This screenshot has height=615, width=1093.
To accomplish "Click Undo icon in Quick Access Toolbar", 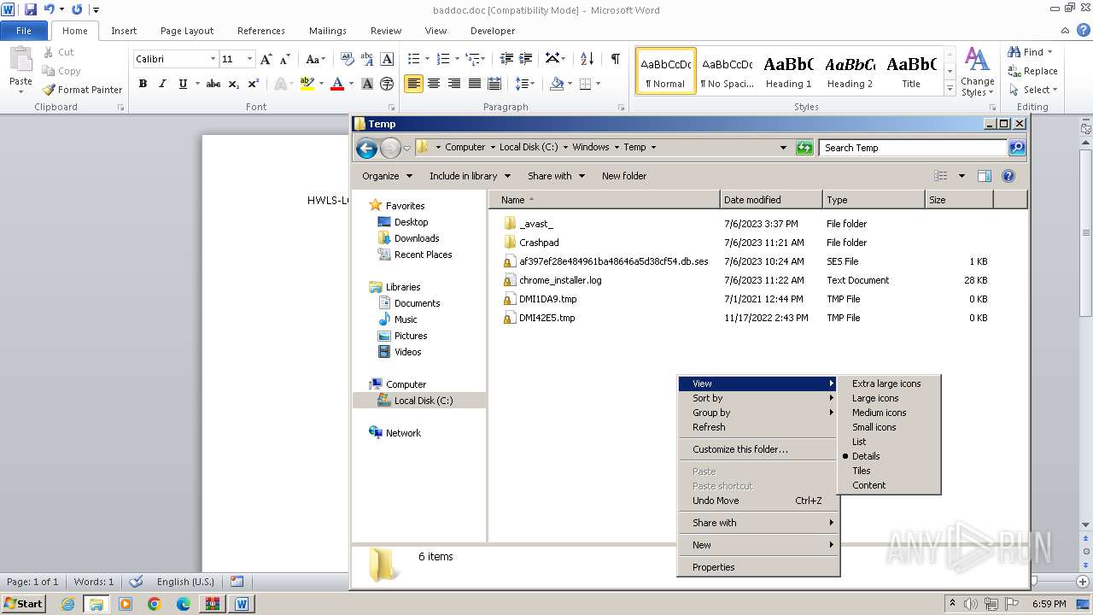I will coord(50,9).
